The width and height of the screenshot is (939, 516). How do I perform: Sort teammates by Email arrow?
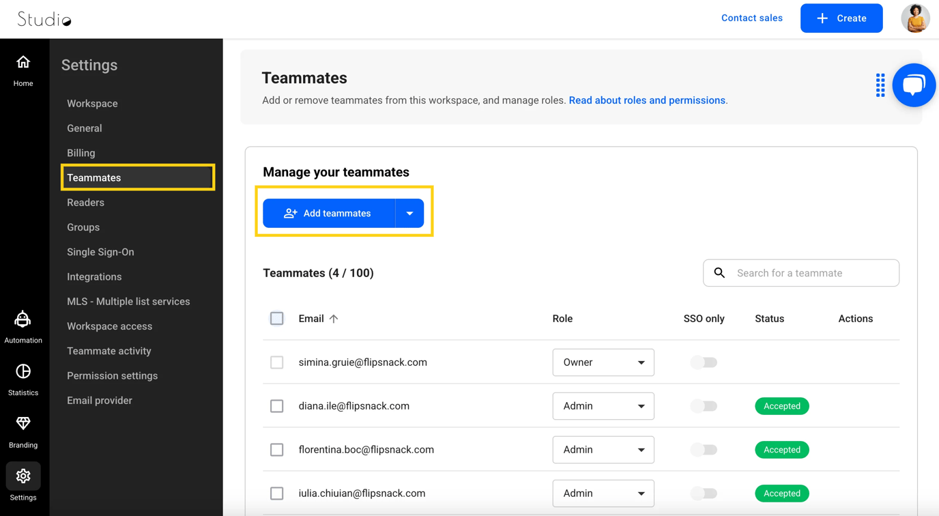click(334, 319)
